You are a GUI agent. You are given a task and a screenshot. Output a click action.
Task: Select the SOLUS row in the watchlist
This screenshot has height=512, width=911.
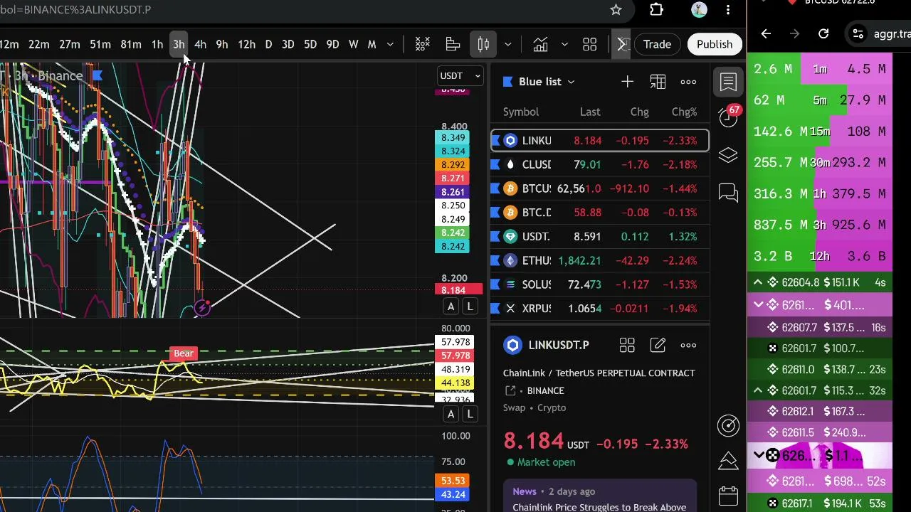click(599, 284)
